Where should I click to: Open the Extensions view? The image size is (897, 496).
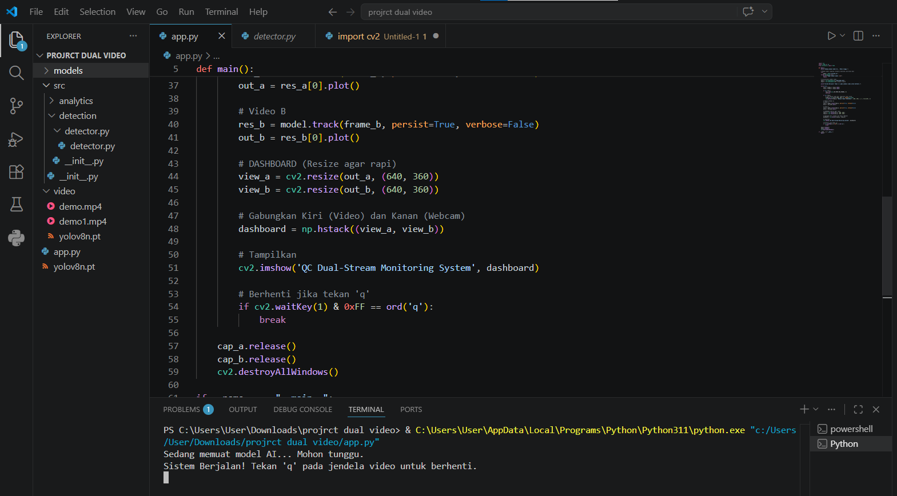click(x=16, y=171)
